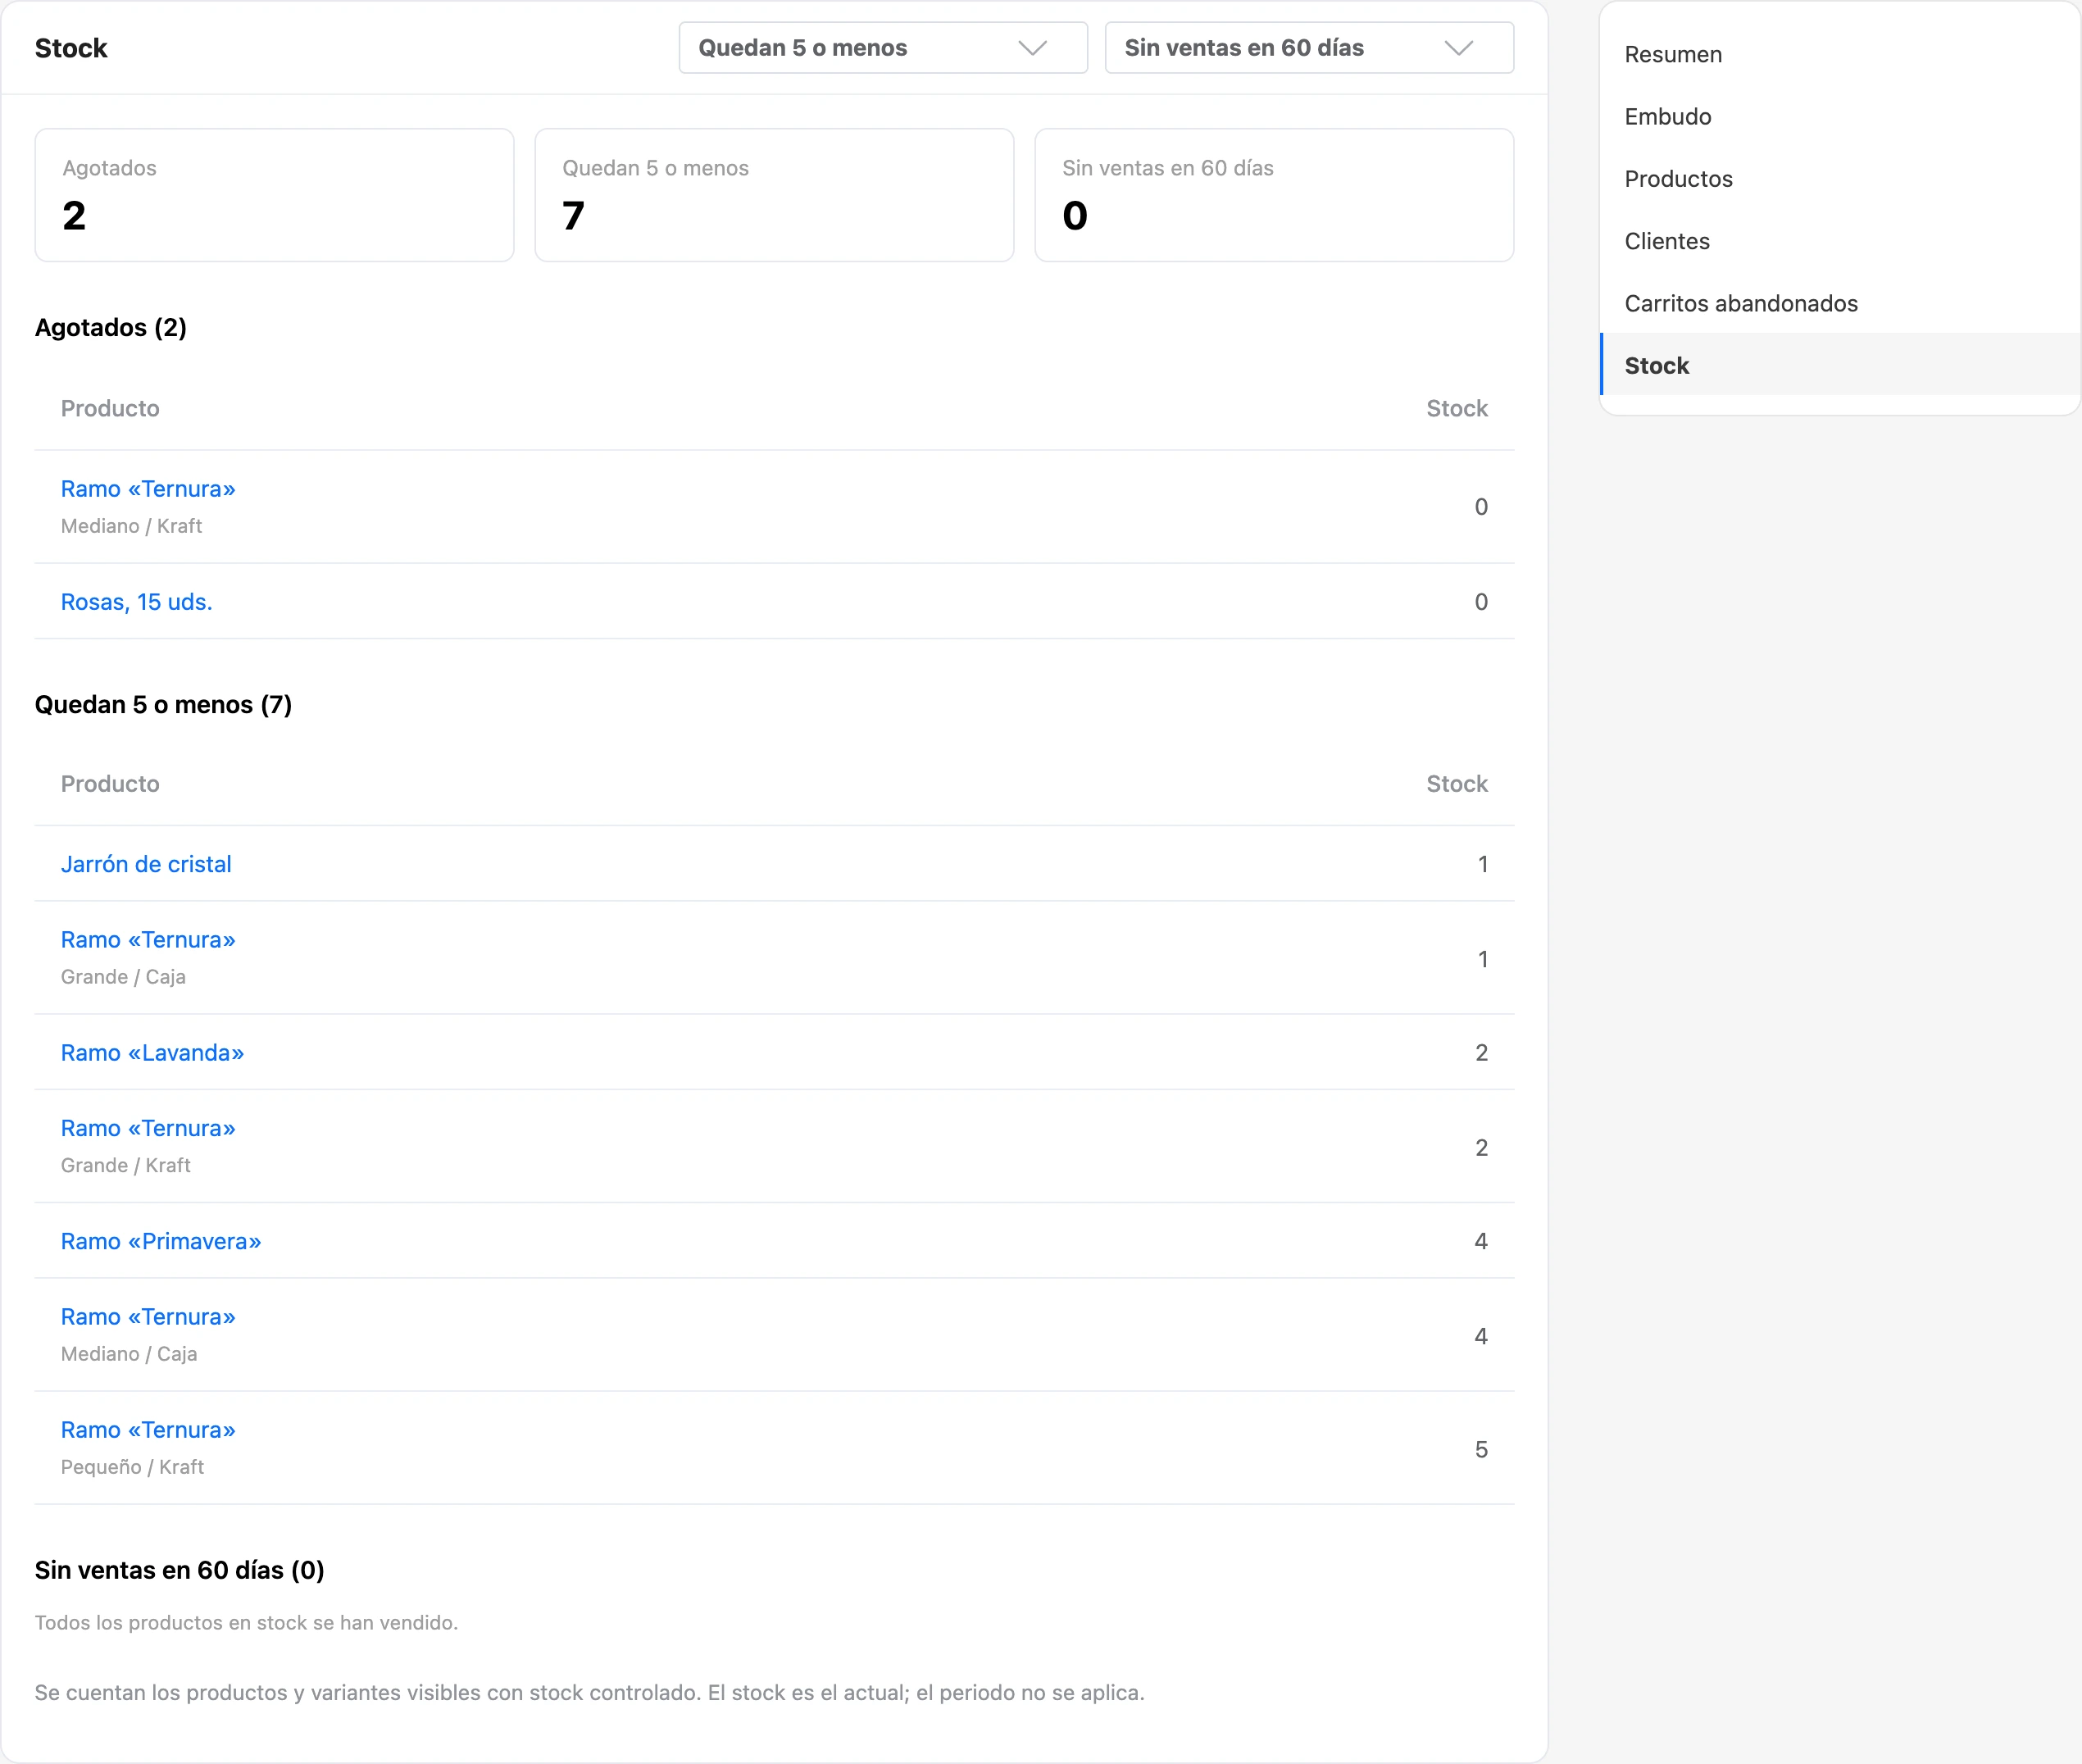Click the footnote about 'stock controlado'
The height and width of the screenshot is (1764, 2082).
(589, 1692)
